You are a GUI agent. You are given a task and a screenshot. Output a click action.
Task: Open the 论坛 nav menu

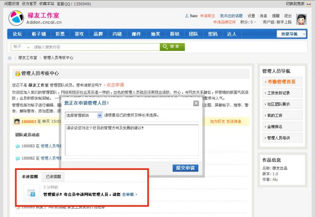(17, 34)
